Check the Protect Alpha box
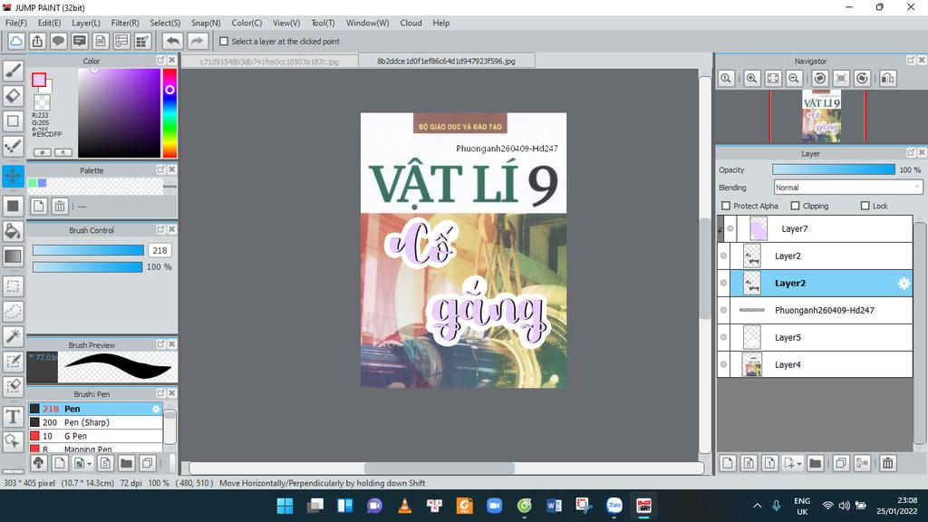 [x=726, y=206]
